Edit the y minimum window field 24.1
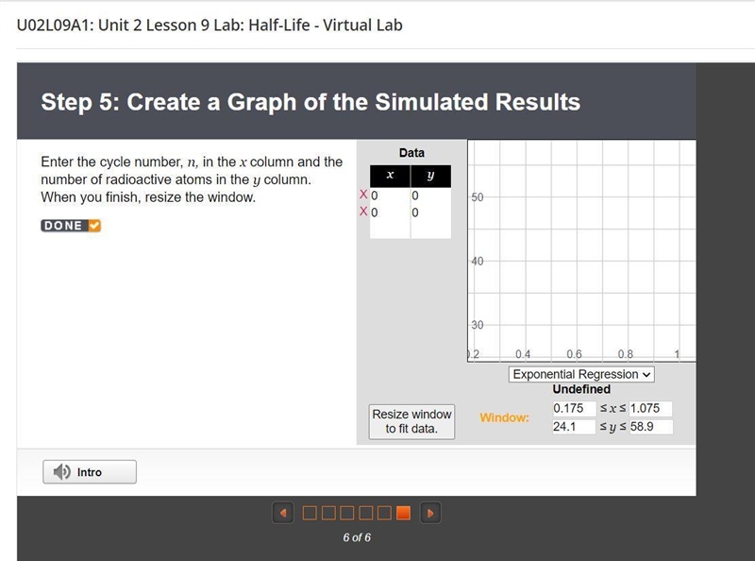755x561 pixels. [x=574, y=427]
